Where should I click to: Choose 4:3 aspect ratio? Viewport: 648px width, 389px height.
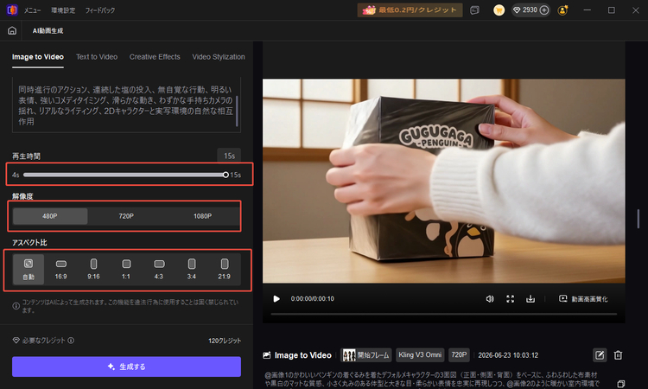159,269
